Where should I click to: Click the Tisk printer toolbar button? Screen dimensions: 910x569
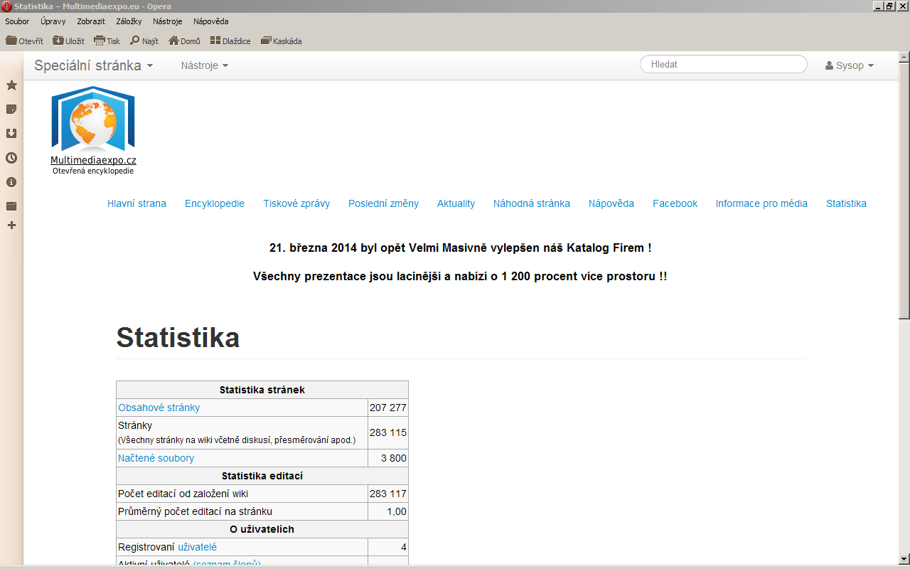107,41
